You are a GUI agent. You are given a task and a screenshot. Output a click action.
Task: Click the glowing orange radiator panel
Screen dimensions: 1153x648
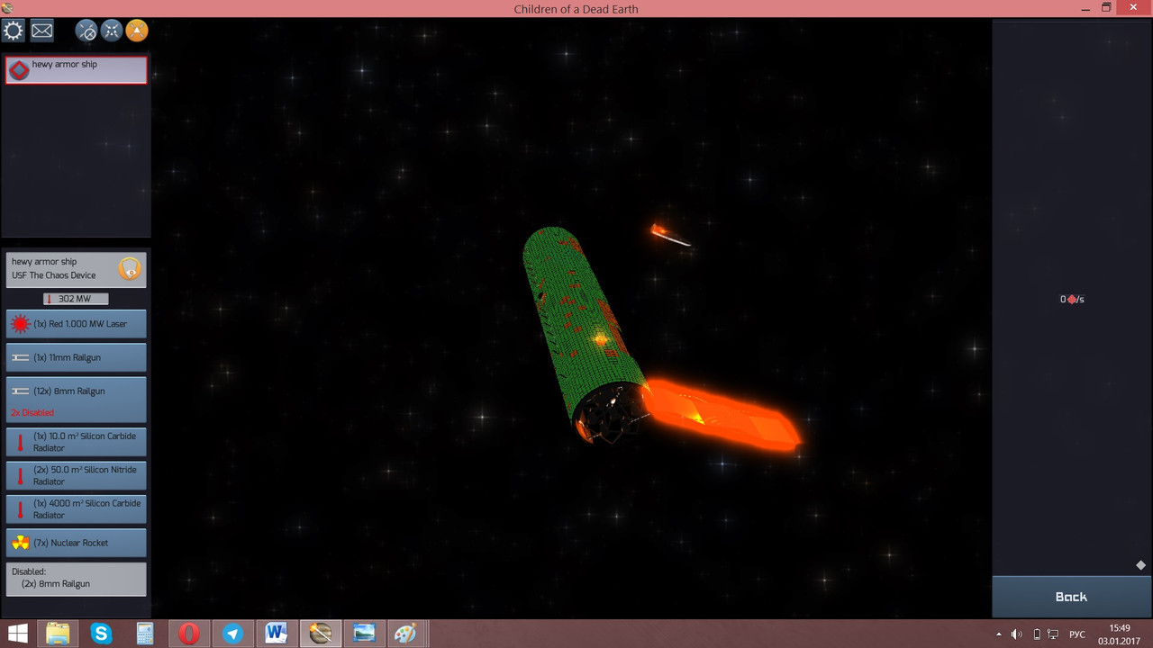pyautogui.click(x=725, y=417)
